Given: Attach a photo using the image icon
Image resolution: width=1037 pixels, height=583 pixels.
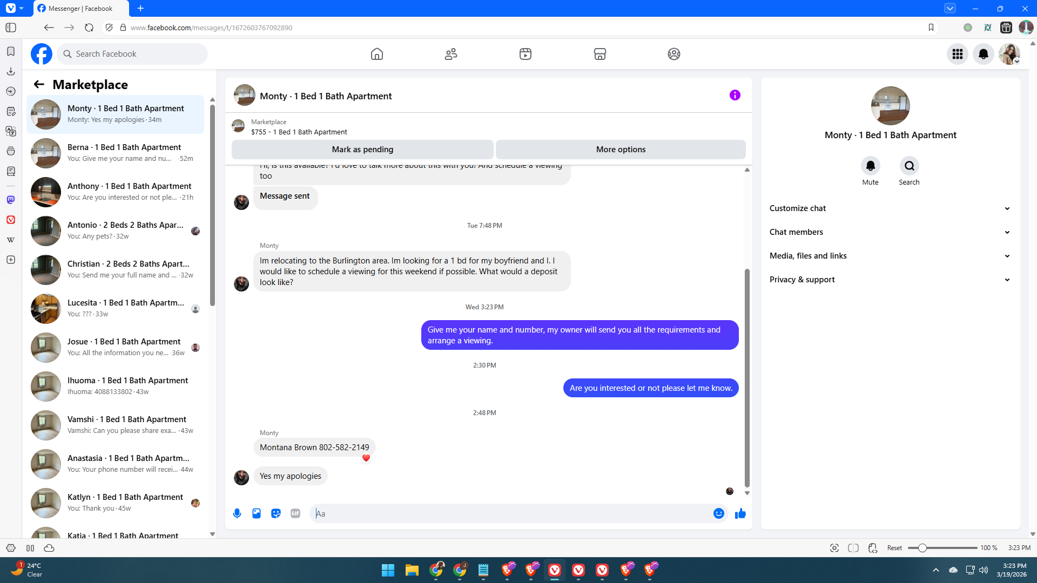Looking at the screenshot, I should coord(257,513).
